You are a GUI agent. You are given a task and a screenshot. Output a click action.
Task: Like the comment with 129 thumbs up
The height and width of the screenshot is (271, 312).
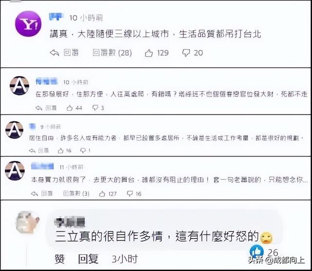149,53
